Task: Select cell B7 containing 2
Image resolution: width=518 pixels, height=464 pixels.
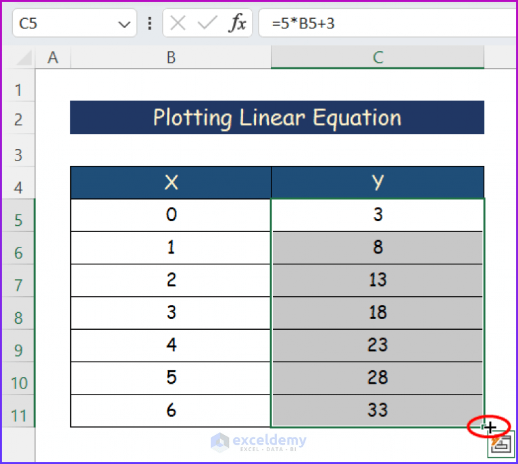Action: click(x=171, y=280)
